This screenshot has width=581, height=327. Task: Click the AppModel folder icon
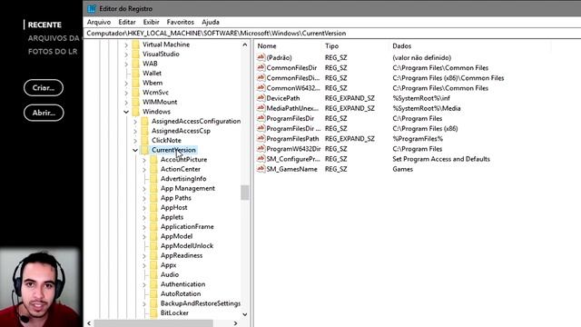pos(153,236)
